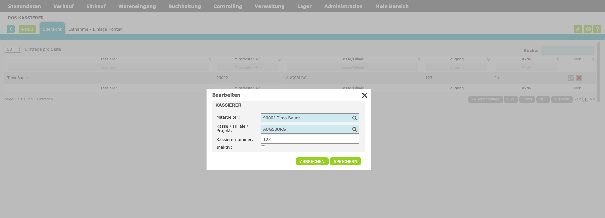Click the search icon in Kasse/Filiale field
Image resolution: width=605 pixels, height=218 pixels.
(354, 129)
